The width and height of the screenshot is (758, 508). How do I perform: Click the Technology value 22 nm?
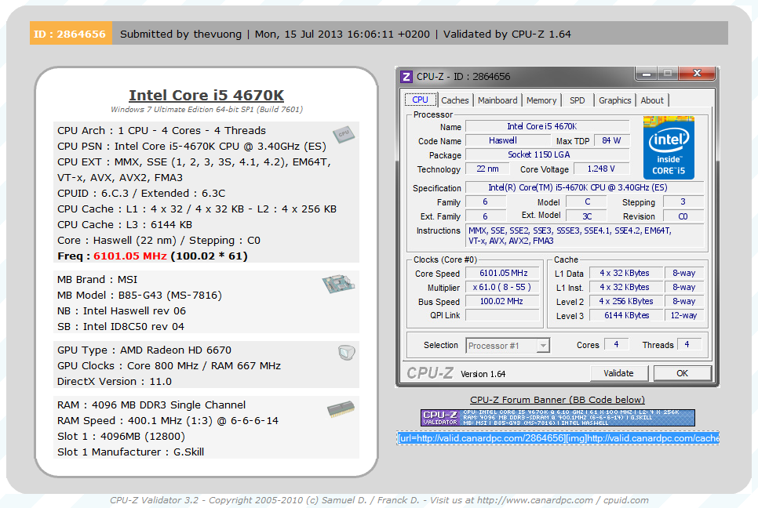(487, 169)
